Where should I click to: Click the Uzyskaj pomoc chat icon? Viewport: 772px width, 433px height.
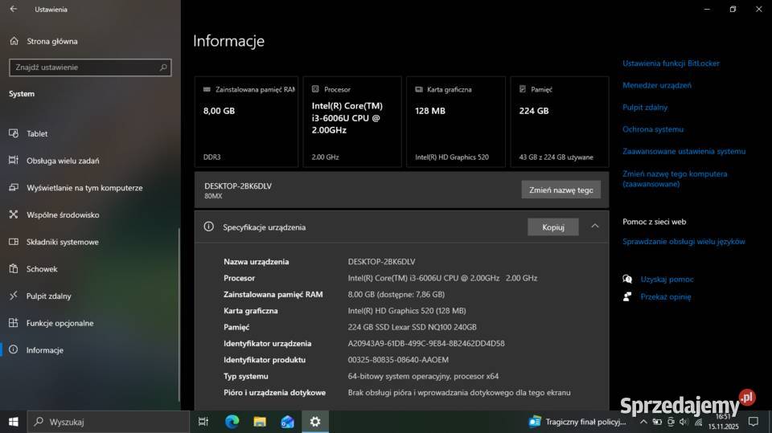(x=627, y=279)
